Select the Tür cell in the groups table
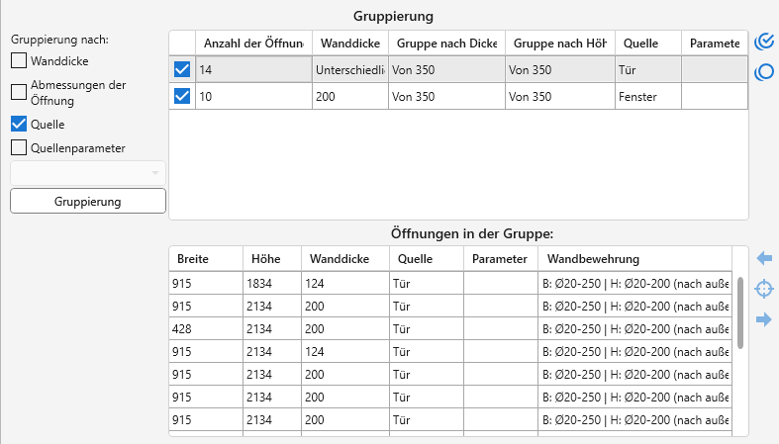 point(648,69)
